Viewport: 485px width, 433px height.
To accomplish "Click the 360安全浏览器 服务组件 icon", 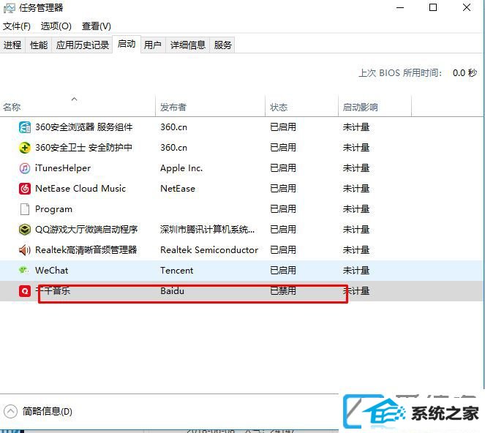I will click(25, 127).
